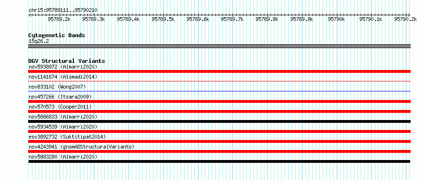
Task: Open variant label nsv5934539 (Almarri2020)
Action: point(63,127)
